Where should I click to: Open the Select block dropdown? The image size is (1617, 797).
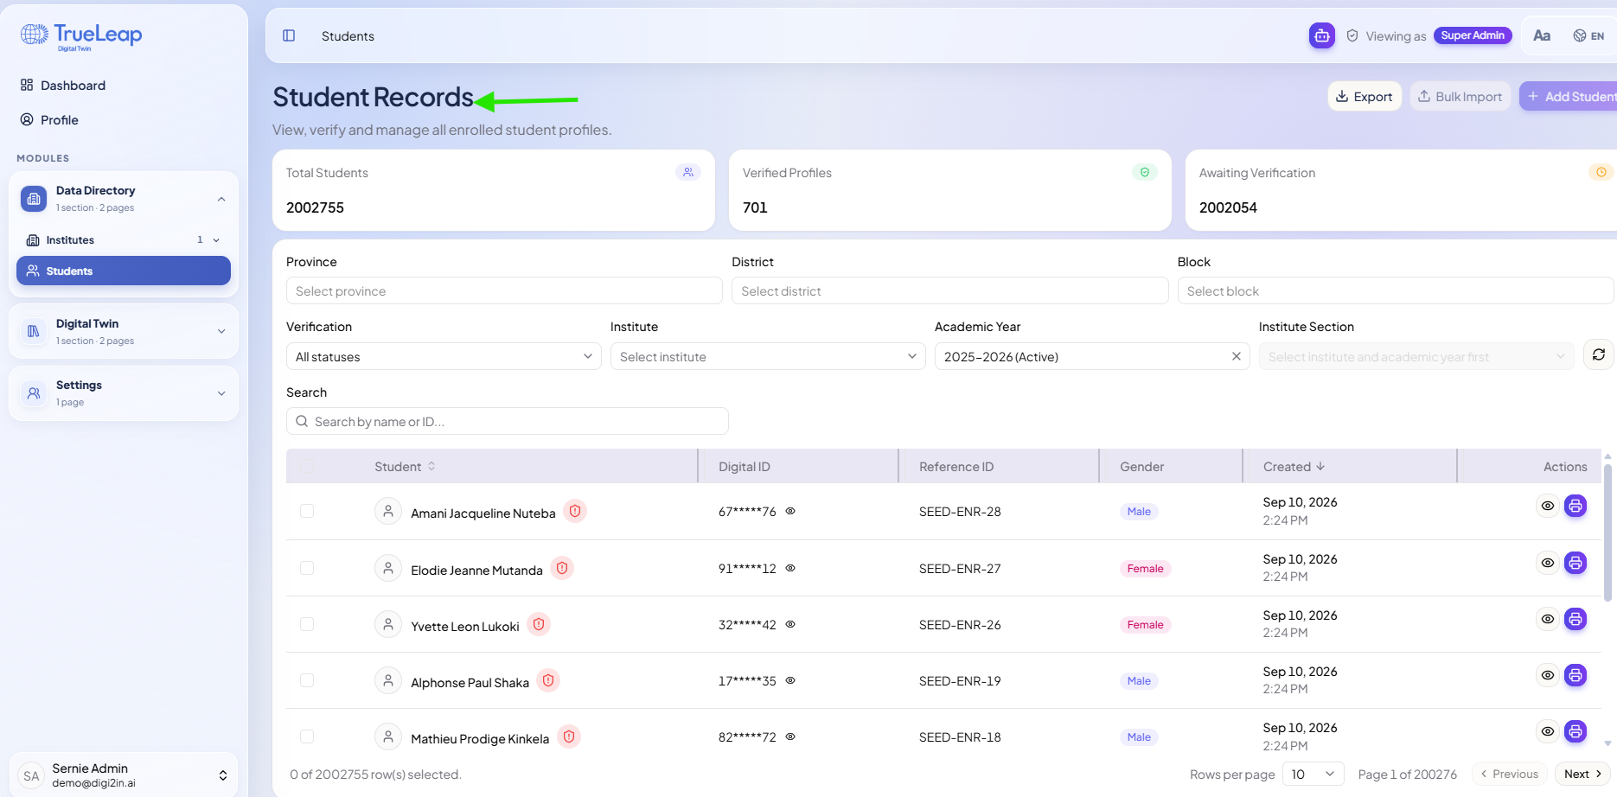click(x=1396, y=290)
